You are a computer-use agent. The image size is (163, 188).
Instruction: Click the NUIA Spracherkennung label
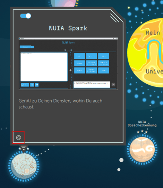(142, 124)
